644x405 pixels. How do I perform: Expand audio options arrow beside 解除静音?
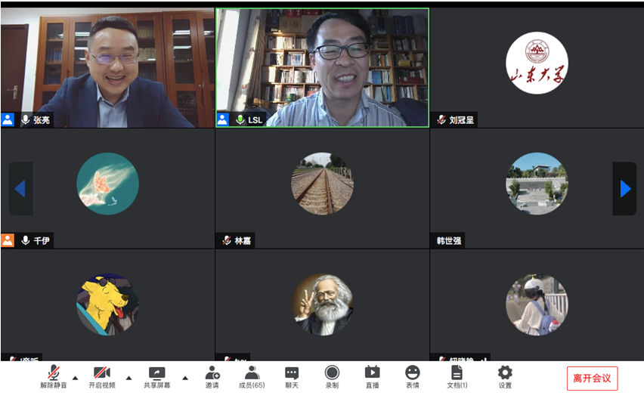coord(75,377)
